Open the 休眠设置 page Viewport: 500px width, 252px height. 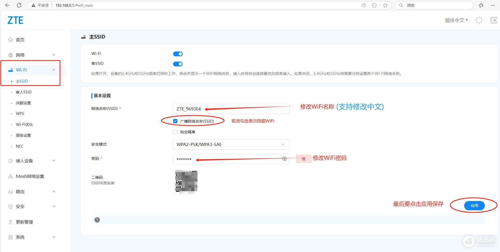23,103
